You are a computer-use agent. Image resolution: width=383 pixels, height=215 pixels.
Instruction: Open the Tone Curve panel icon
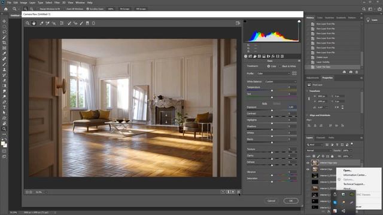pyautogui.click(x=250, y=56)
